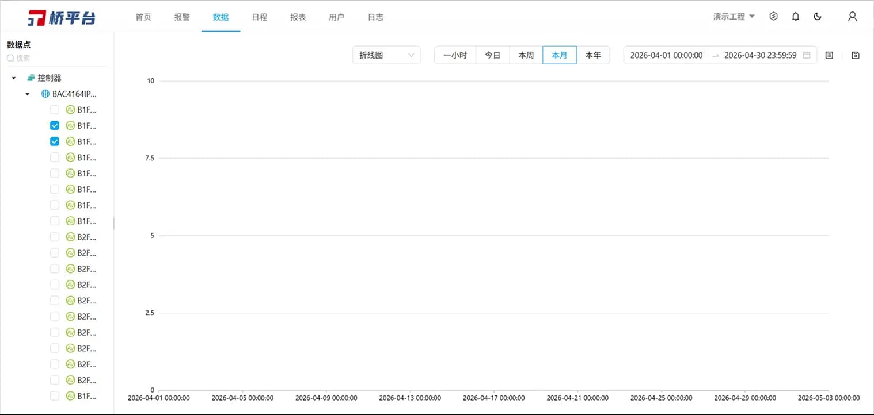874x415 pixels.
Task: Switch to the 报警 tab
Action: tap(182, 17)
